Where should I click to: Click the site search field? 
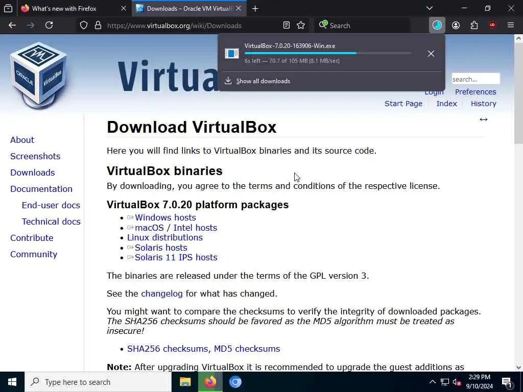click(476, 79)
